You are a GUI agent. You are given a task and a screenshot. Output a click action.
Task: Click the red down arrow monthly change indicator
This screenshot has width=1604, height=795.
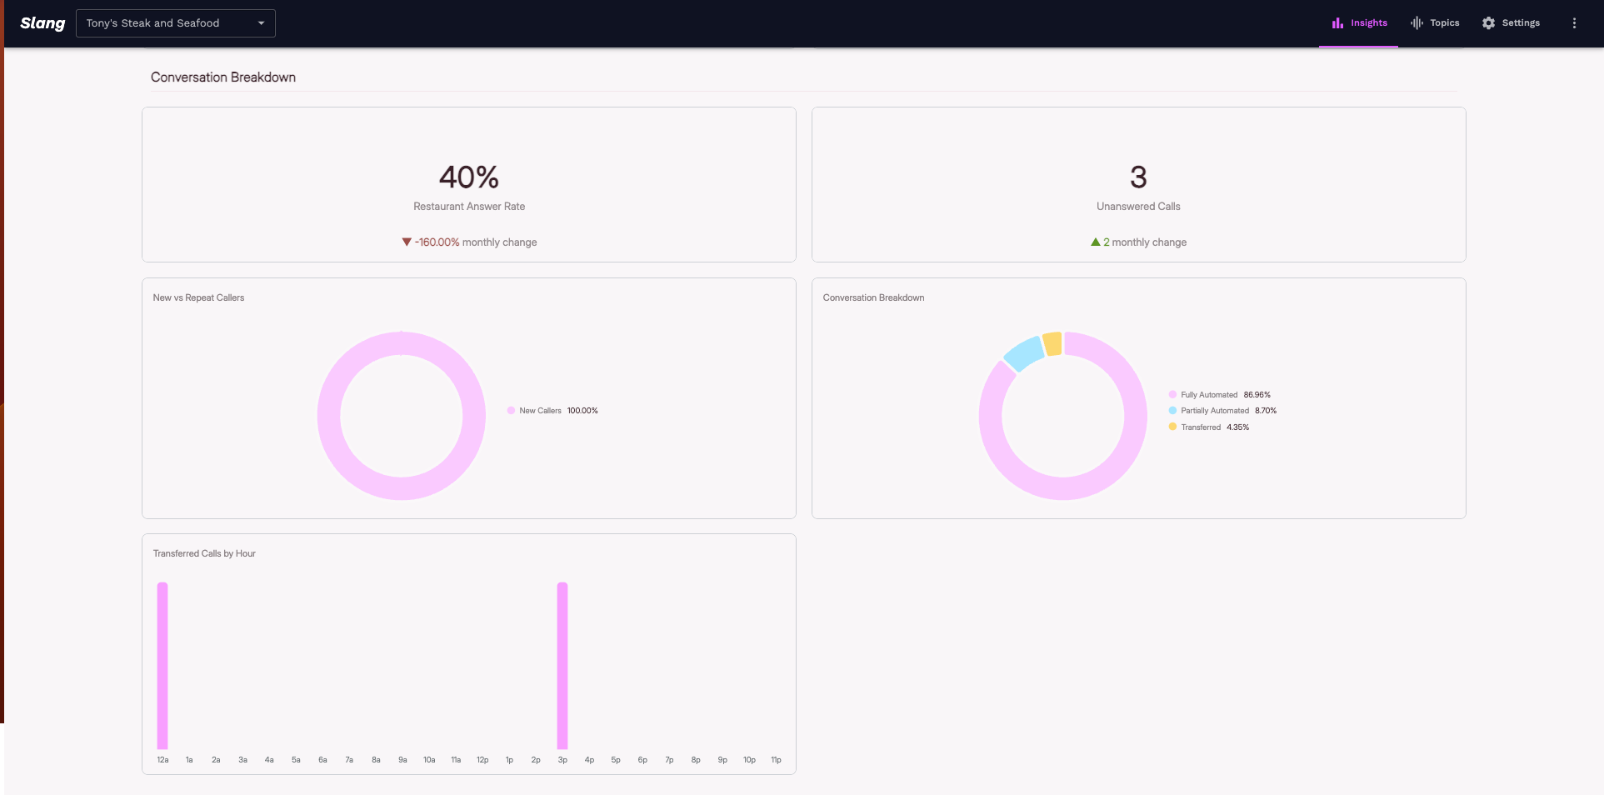[407, 242]
